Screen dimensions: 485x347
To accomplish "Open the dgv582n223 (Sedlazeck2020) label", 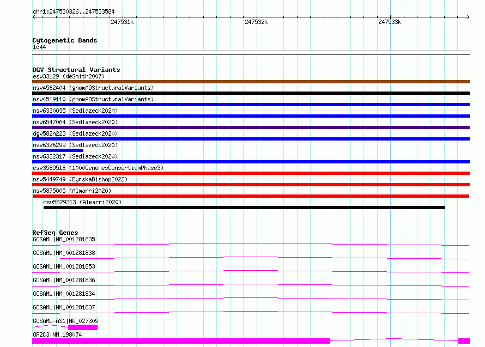I will click(75, 133).
